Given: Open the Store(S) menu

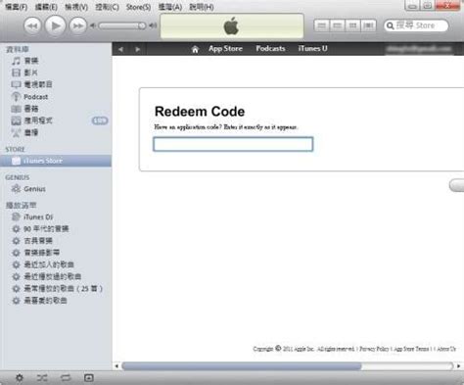Looking at the screenshot, I should coord(138,7).
